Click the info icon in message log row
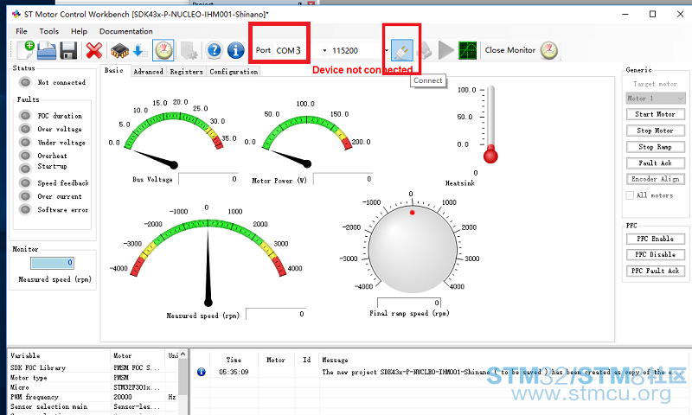The image size is (692, 415). pyautogui.click(x=202, y=372)
